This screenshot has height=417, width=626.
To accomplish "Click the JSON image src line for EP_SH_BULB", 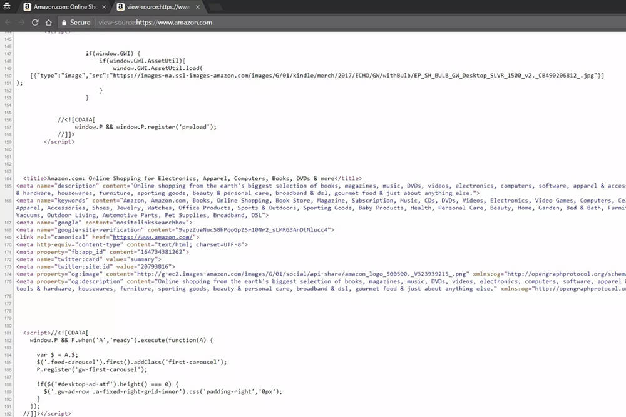I will (x=317, y=76).
